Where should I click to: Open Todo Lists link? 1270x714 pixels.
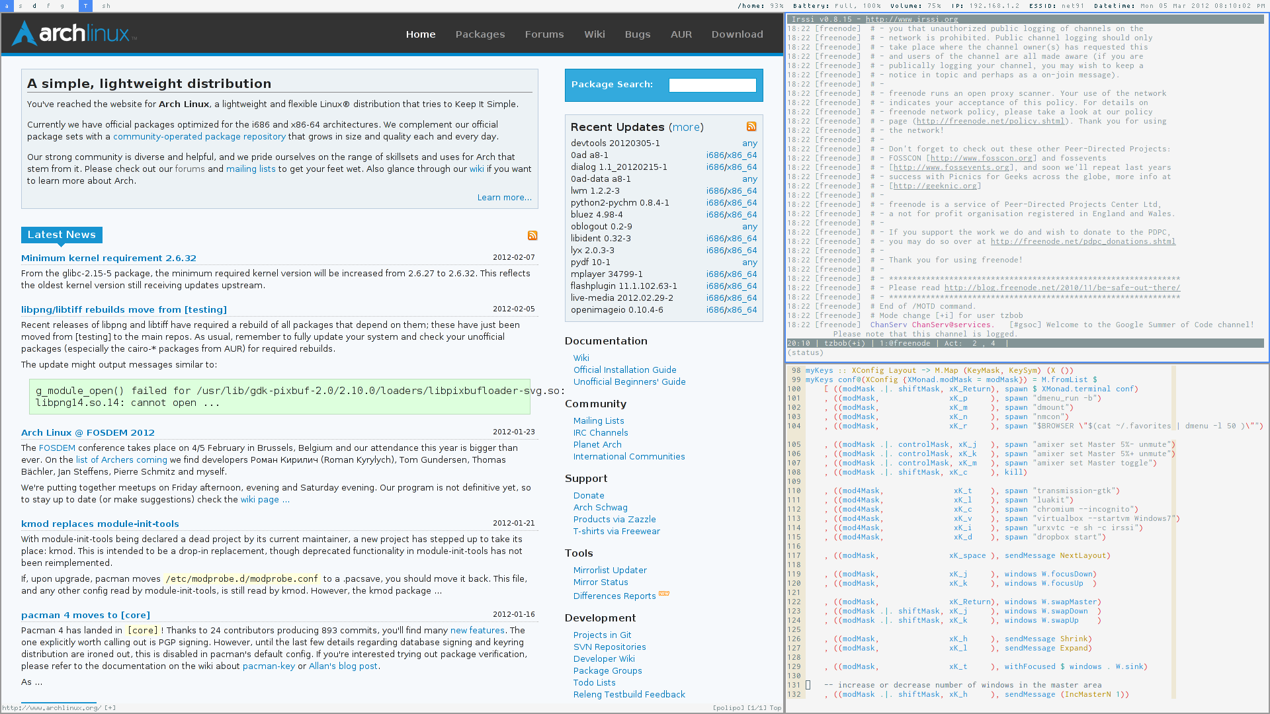595,683
